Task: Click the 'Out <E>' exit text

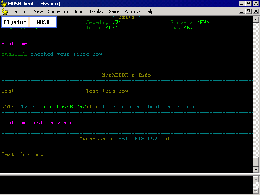Action: 182,28
